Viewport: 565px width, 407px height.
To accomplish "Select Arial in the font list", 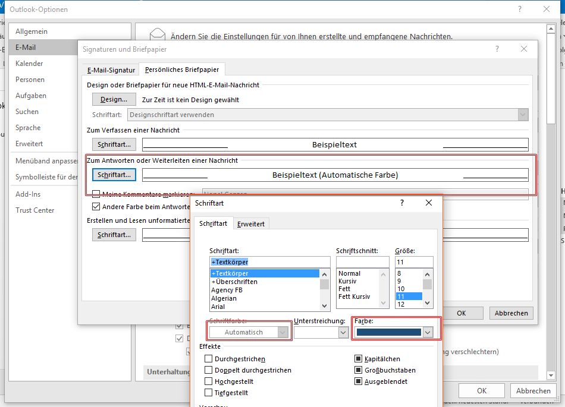I will coord(265,307).
